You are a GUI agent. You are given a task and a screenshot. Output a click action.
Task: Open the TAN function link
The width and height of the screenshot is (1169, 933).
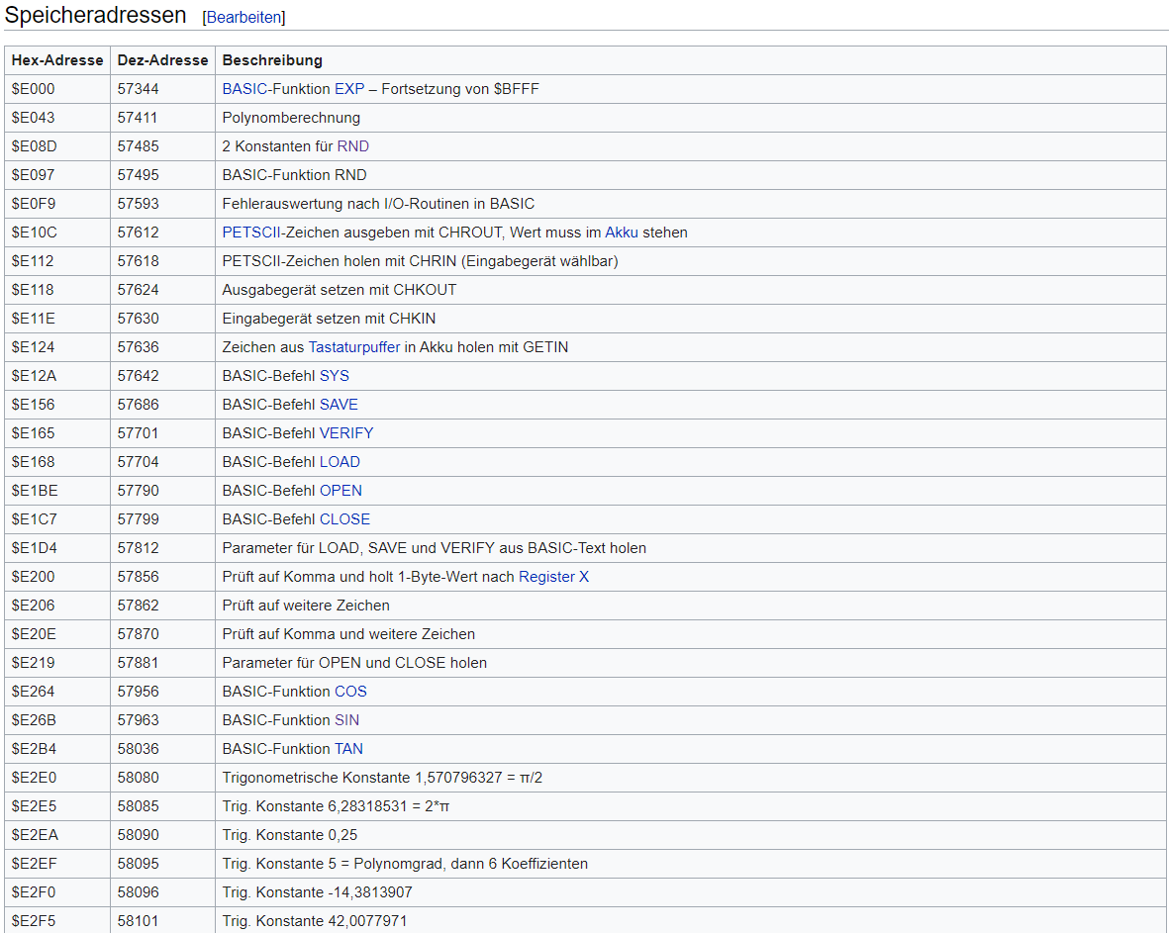(348, 749)
